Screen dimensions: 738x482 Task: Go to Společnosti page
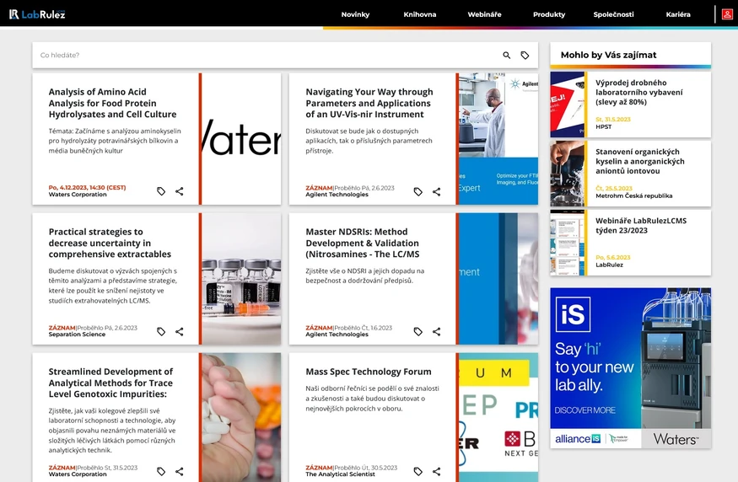click(x=613, y=14)
